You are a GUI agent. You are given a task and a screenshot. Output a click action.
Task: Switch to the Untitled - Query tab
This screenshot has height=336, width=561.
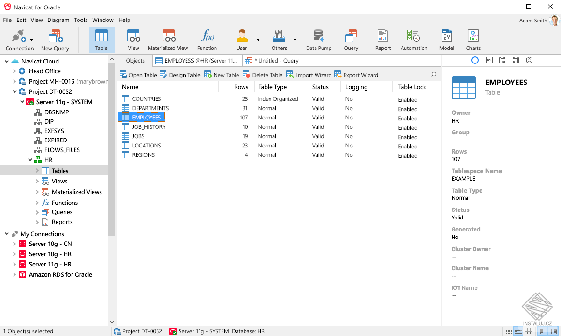click(287, 61)
